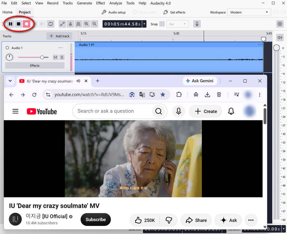Open the YouTube hamburger guide menu
287x234 pixels.
coord(16,111)
